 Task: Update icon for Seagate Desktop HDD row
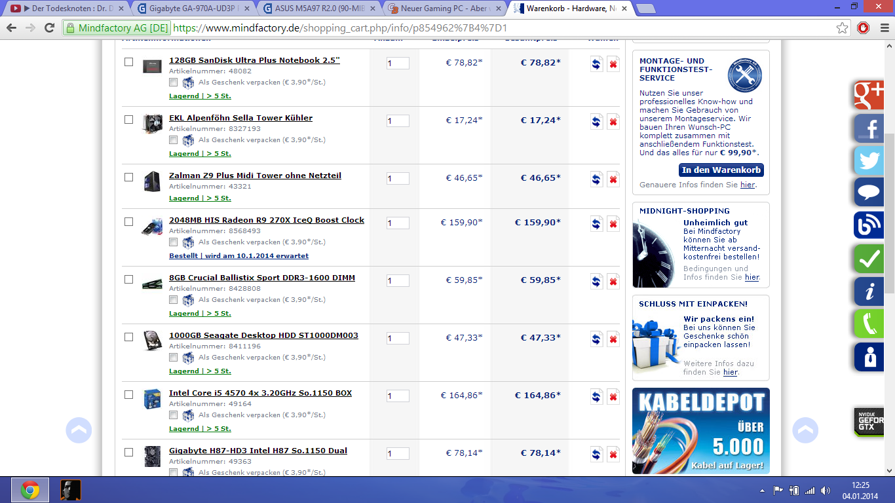596,339
